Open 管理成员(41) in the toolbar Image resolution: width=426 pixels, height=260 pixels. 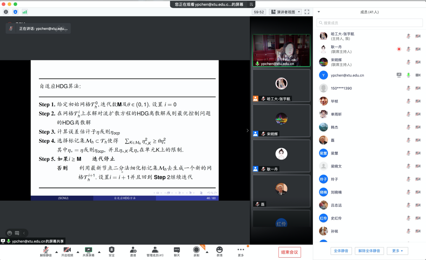(155, 250)
